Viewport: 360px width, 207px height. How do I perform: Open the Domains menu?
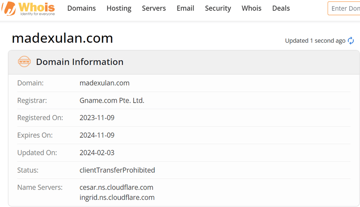(81, 8)
